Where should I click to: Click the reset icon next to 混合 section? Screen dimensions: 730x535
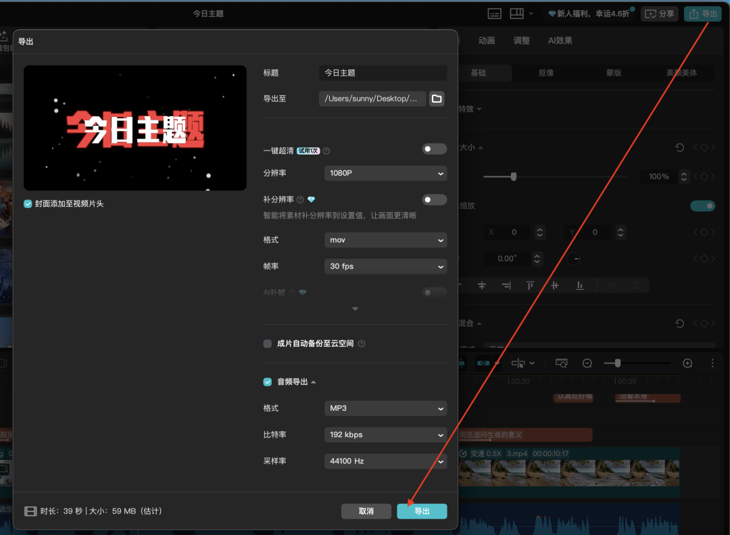pos(679,324)
